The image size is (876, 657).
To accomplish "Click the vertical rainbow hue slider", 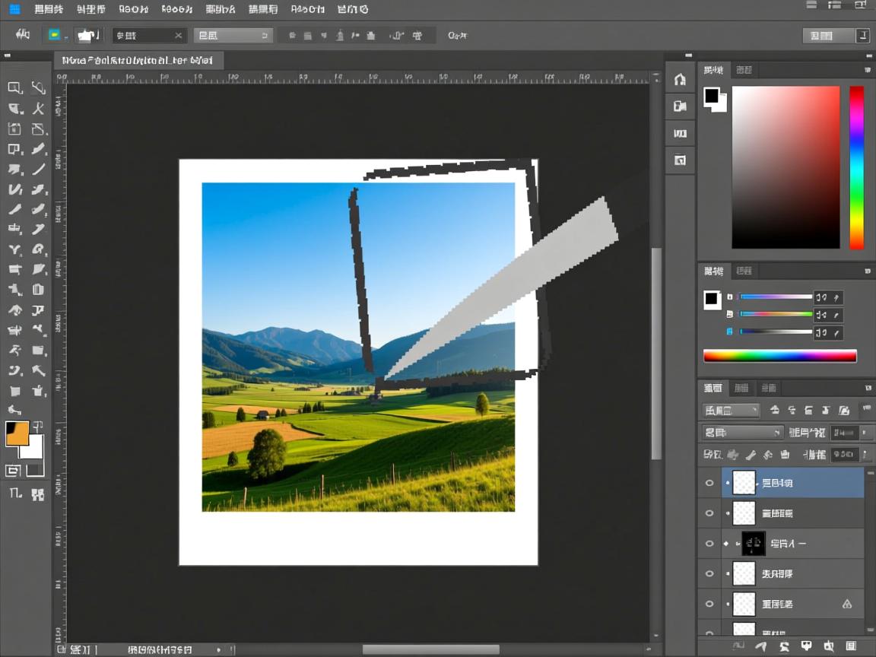I will point(856,167).
